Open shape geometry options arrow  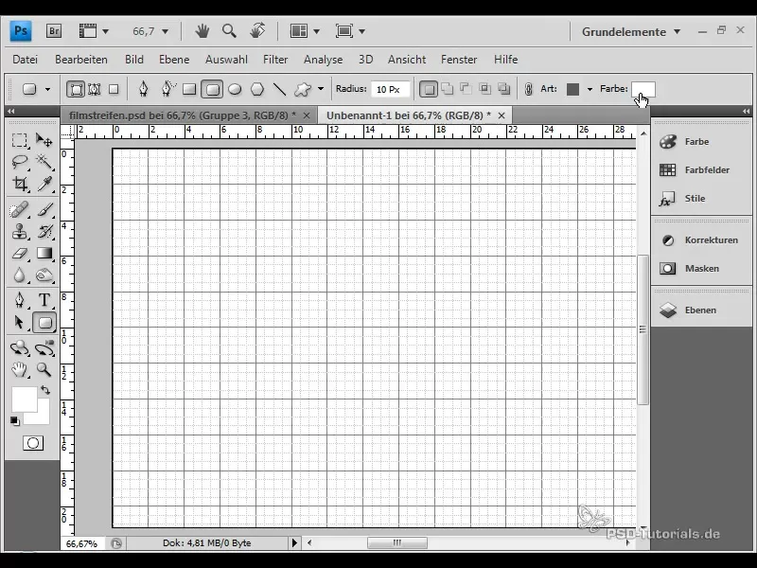(x=321, y=89)
